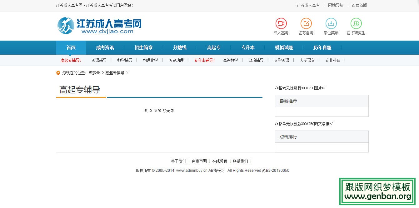
Task: Open the 成人高考 video icon
Action: [x=281, y=23]
